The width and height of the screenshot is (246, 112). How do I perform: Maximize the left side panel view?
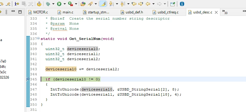coord(20,12)
